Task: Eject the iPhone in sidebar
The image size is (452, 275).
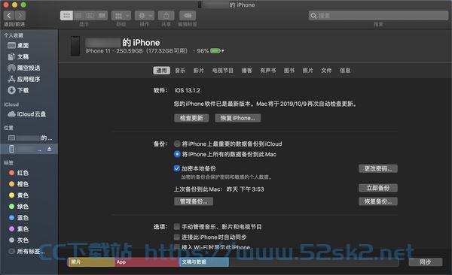Action: pos(49,149)
